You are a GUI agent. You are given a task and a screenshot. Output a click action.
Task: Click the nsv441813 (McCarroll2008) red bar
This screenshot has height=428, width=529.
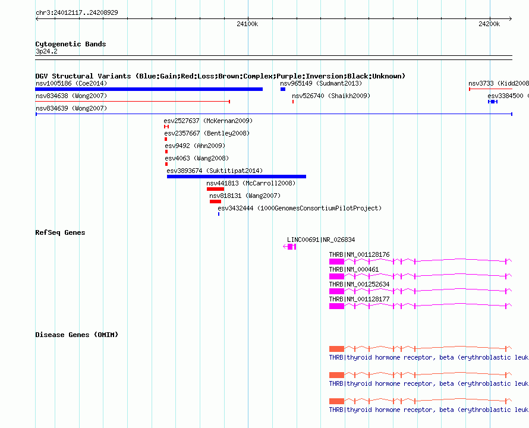point(216,189)
